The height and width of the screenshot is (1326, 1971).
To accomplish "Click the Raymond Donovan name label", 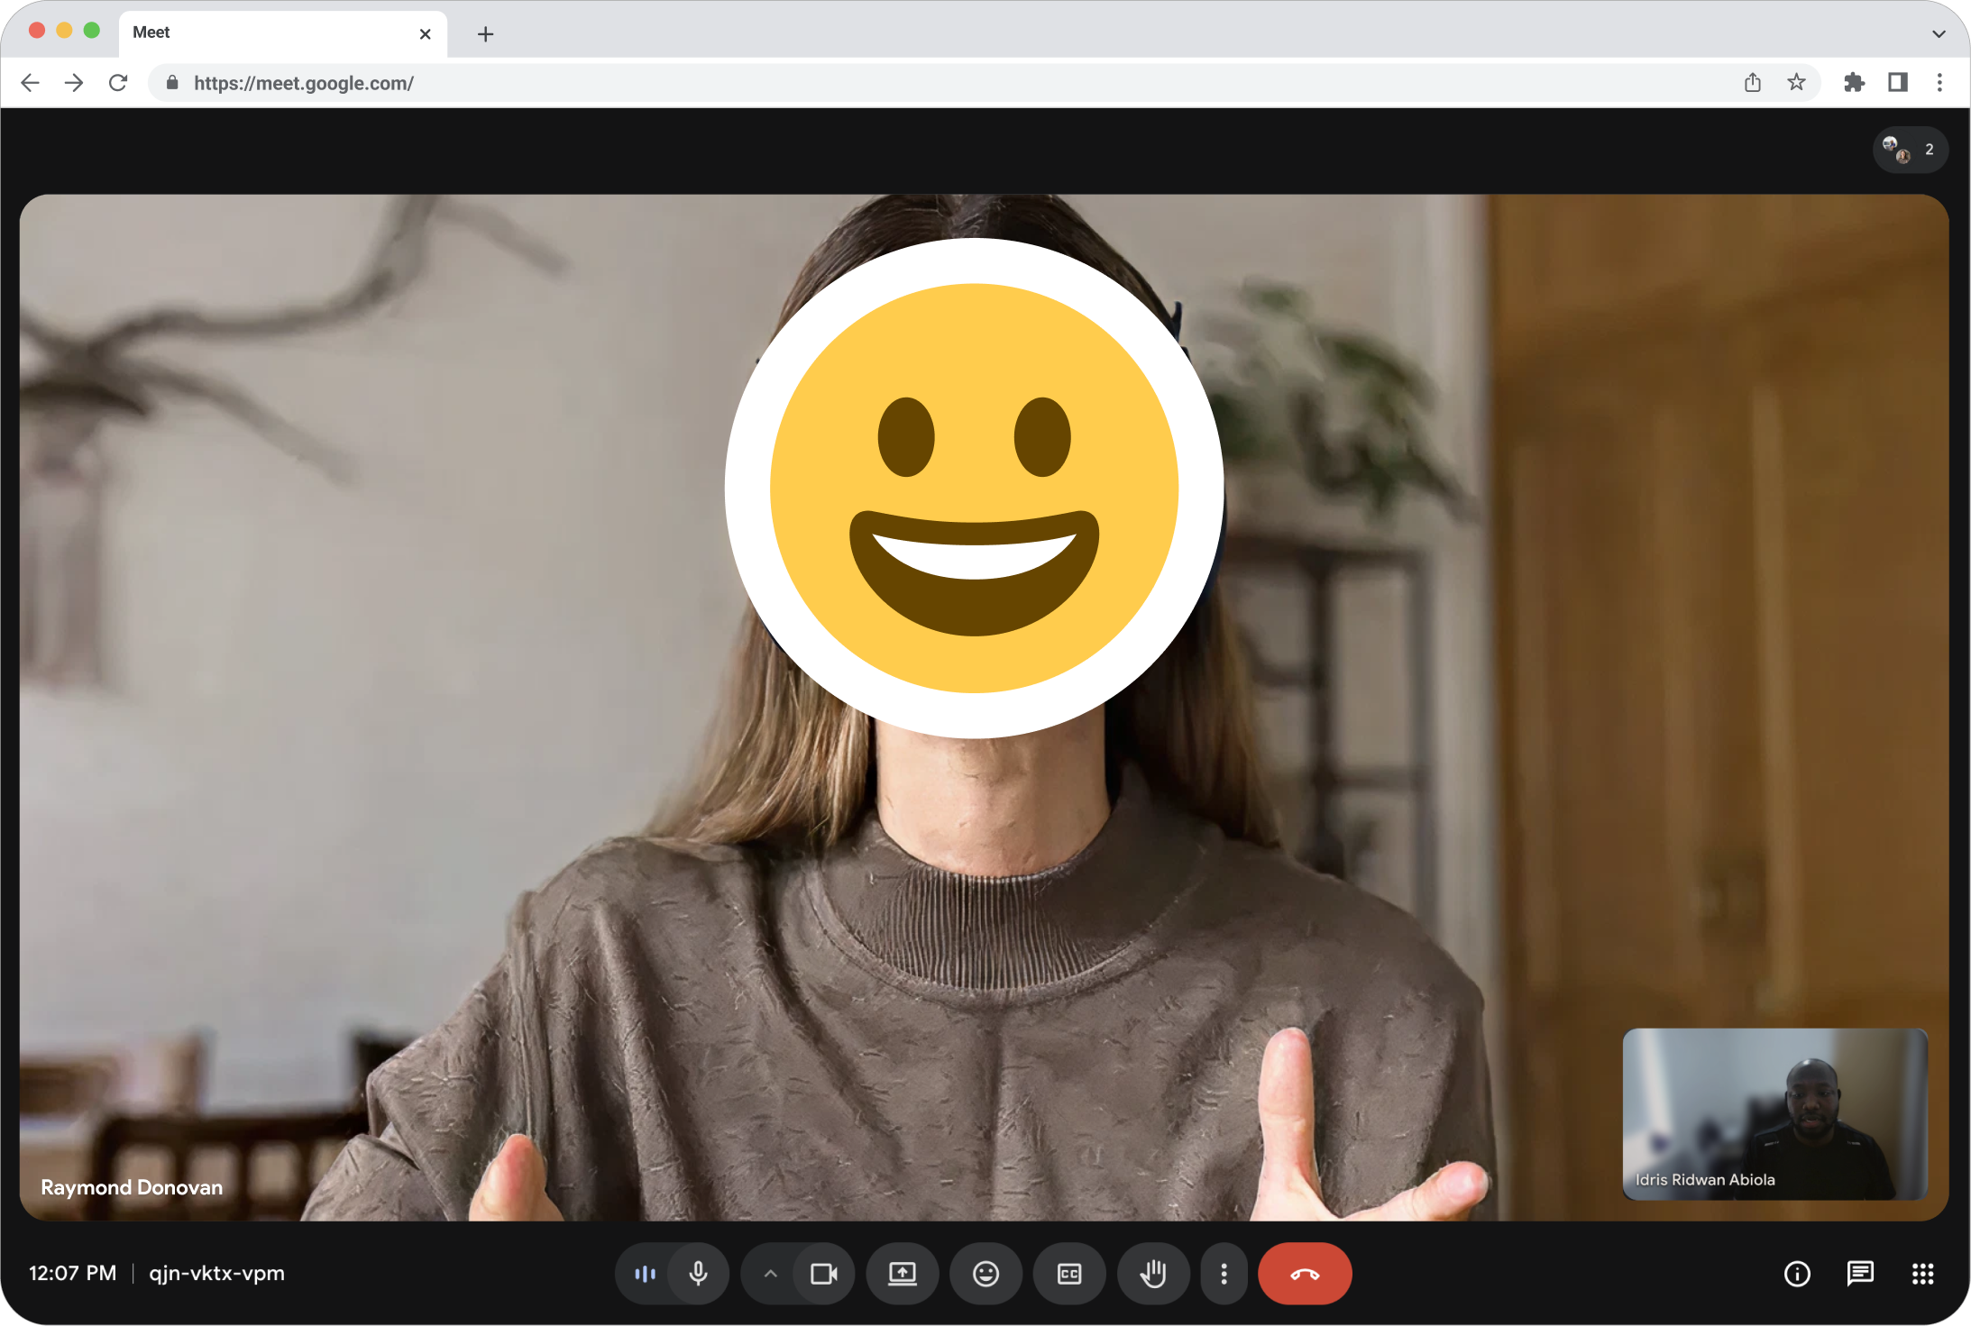I will point(132,1187).
